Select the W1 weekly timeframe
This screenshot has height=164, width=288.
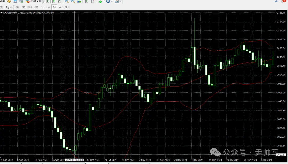[x=61, y=7]
